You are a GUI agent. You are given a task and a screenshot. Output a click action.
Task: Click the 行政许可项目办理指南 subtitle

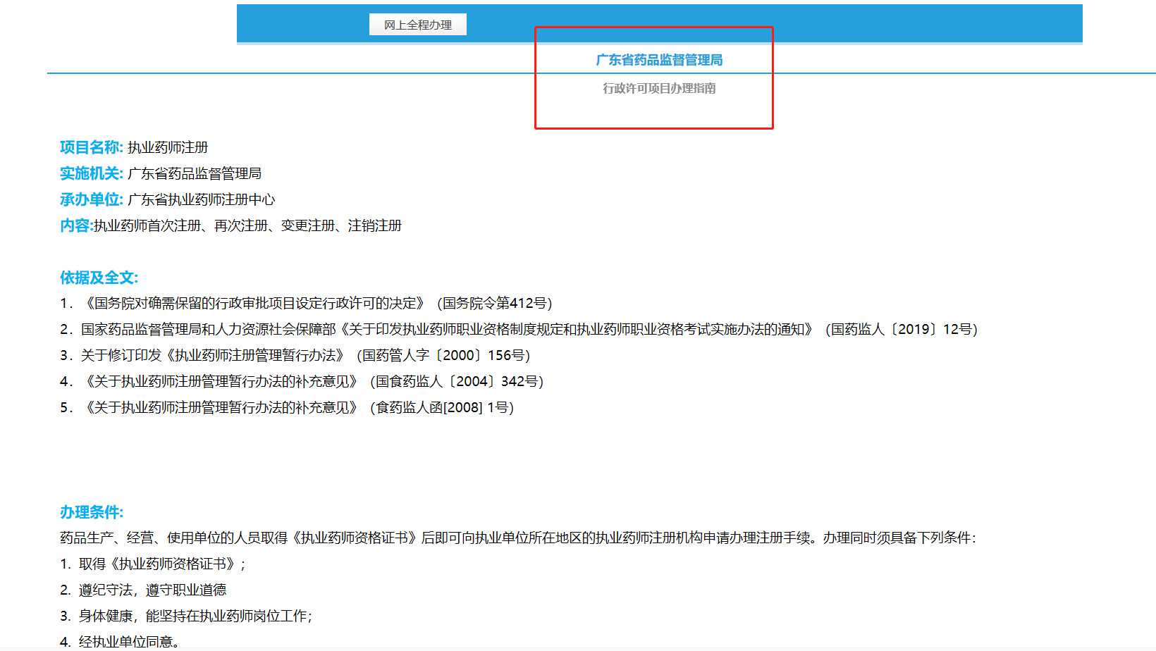coord(659,88)
